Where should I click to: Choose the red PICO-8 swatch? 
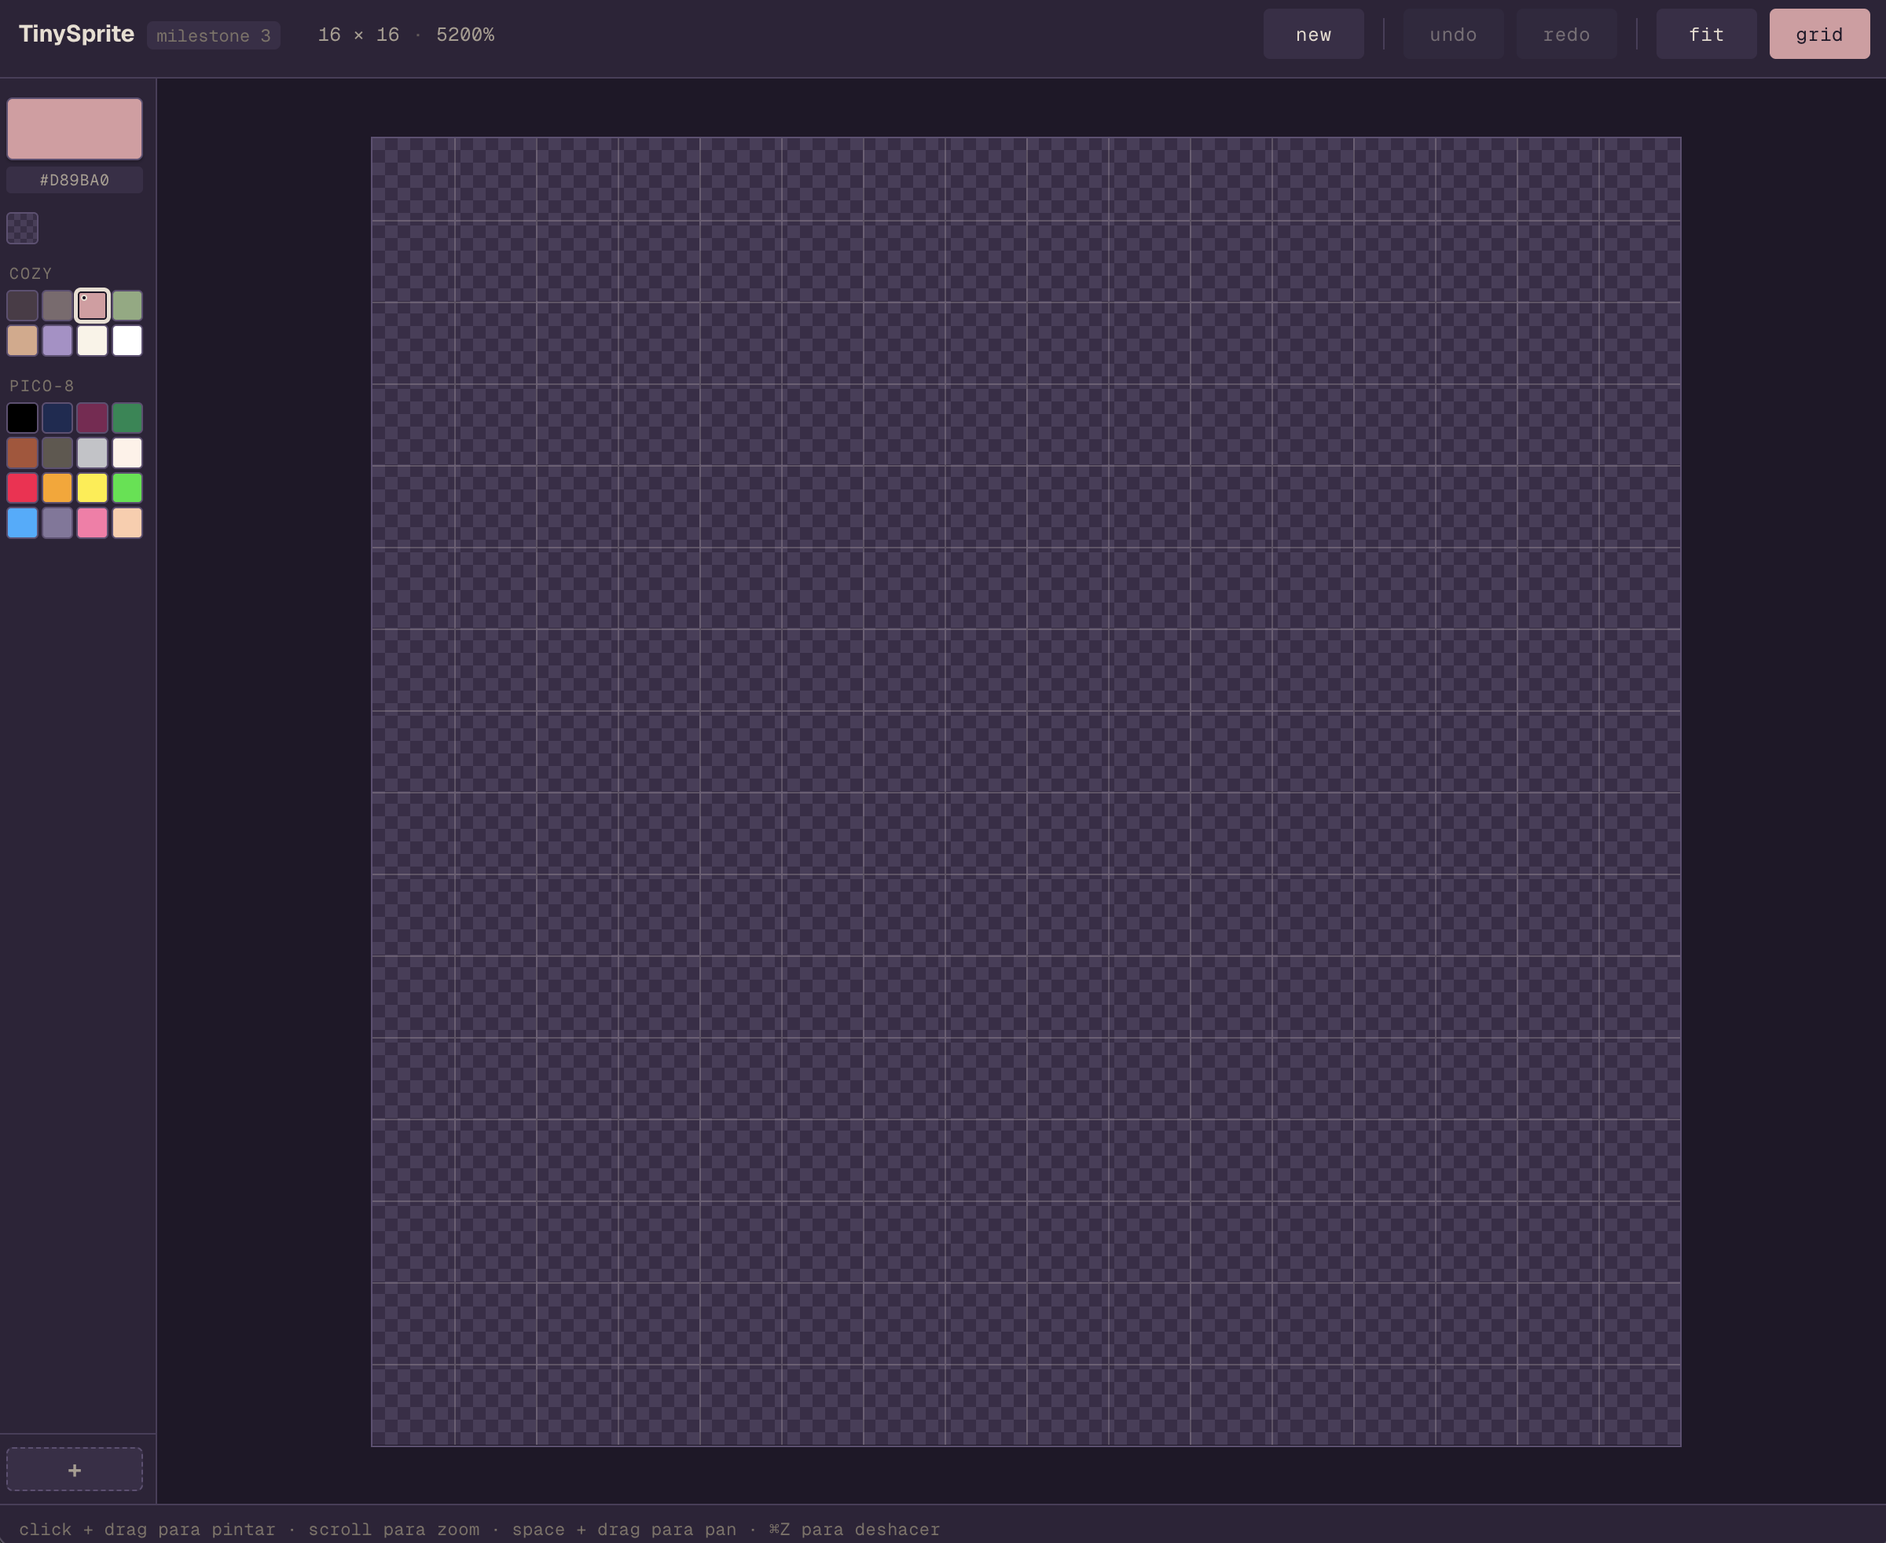click(x=22, y=488)
